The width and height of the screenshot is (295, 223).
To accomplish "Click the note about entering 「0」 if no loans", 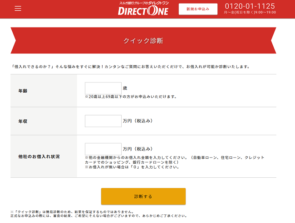I will 132,167.
